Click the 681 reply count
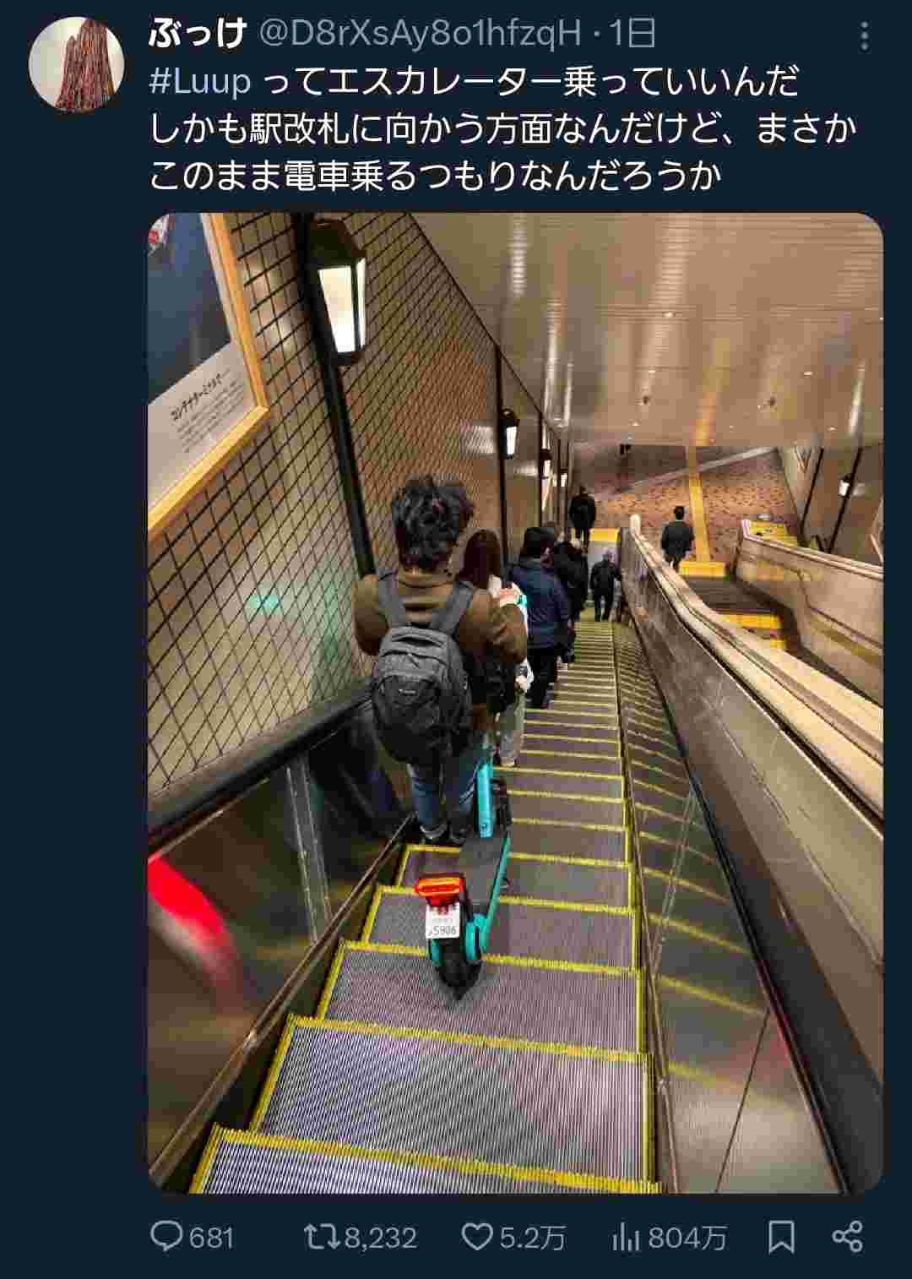 [211, 1238]
